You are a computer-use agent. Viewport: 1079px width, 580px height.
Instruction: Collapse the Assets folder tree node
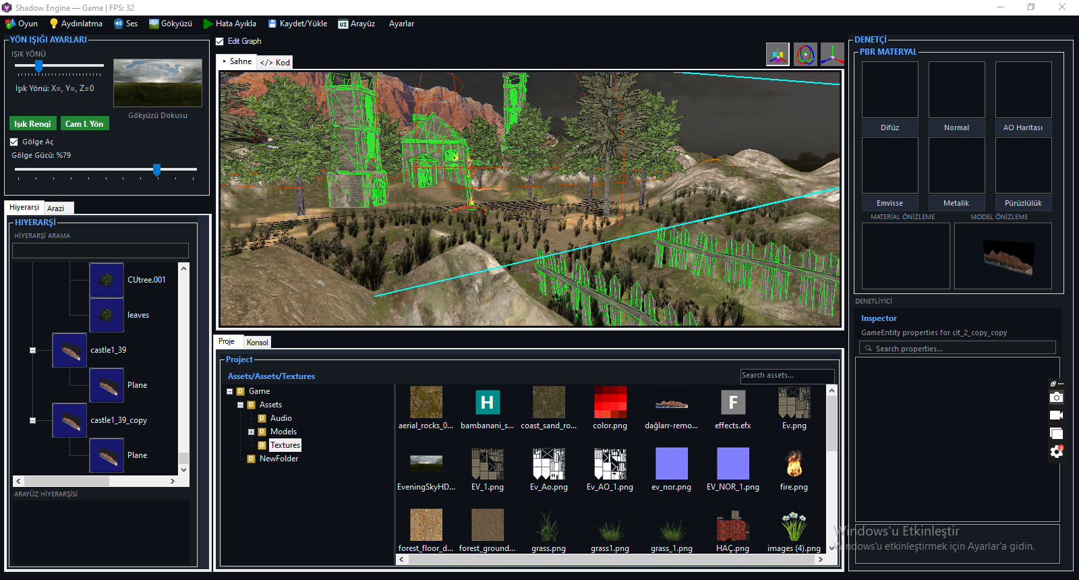[240, 405]
